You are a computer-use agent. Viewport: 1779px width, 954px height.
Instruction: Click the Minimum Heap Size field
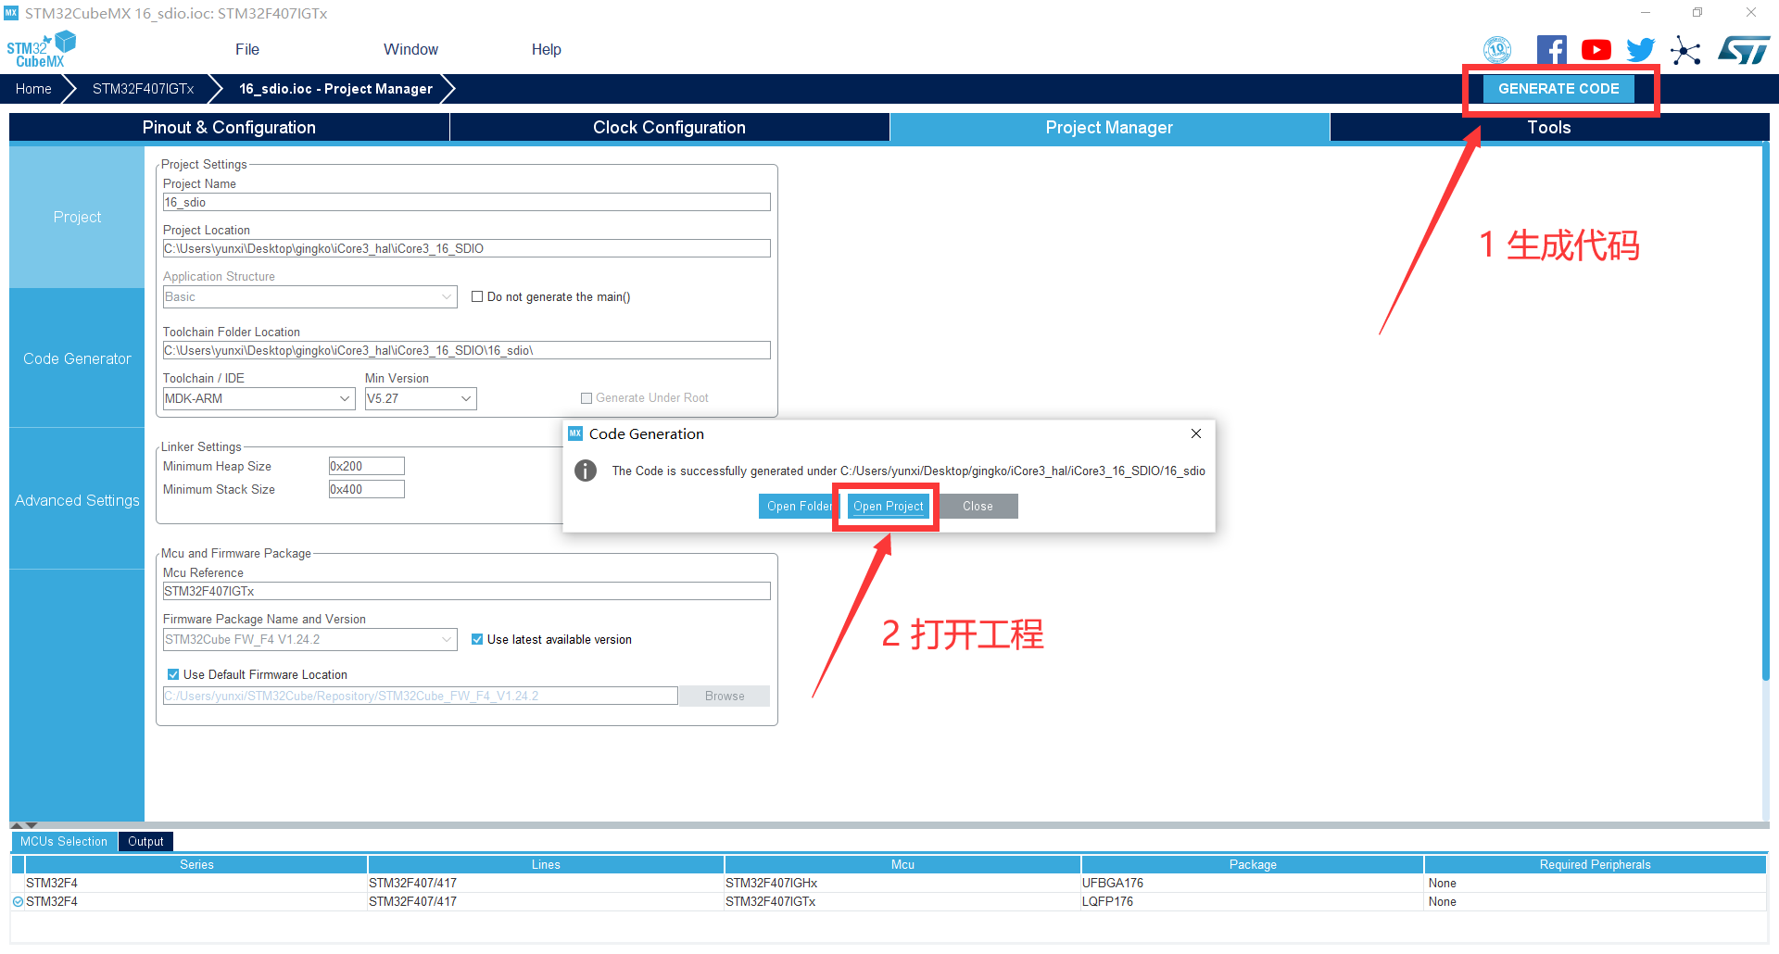(366, 467)
